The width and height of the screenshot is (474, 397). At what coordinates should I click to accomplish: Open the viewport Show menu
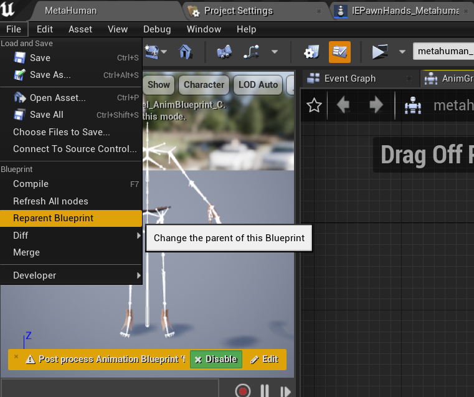(x=159, y=85)
